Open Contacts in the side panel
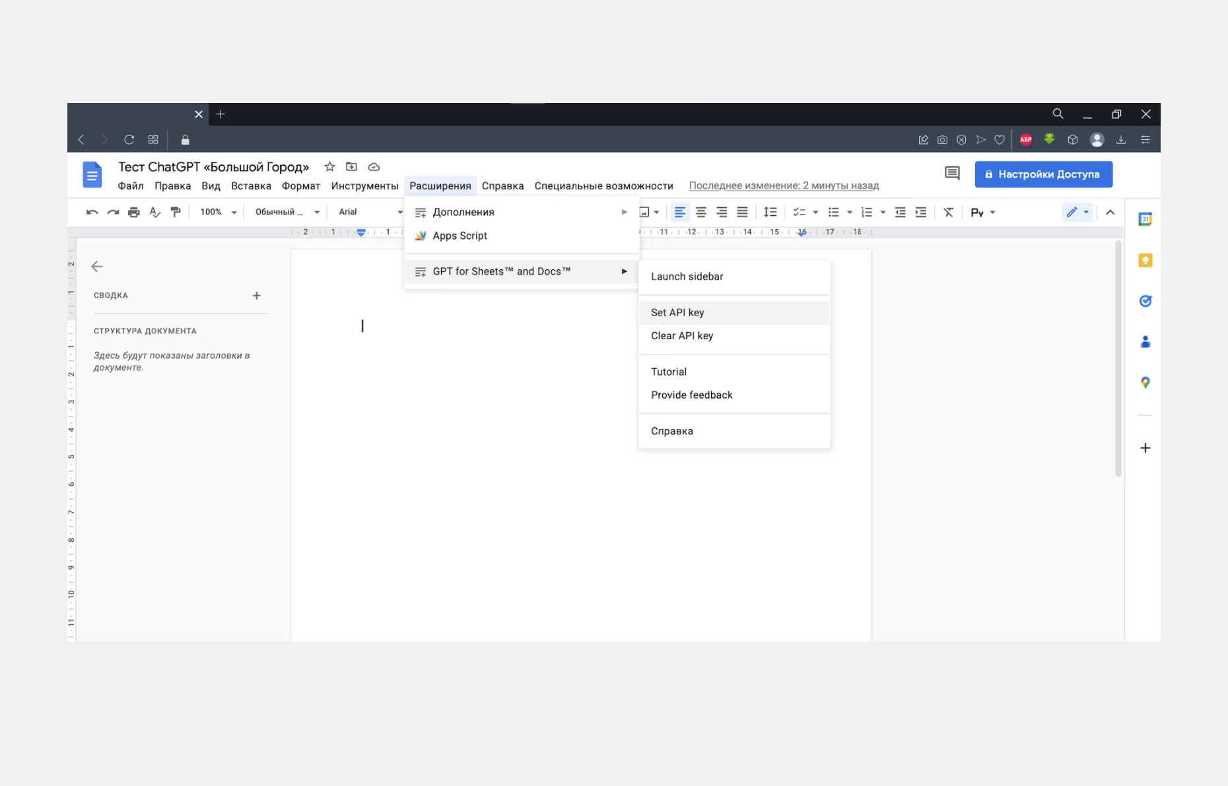Image resolution: width=1228 pixels, height=786 pixels. [x=1145, y=342]
